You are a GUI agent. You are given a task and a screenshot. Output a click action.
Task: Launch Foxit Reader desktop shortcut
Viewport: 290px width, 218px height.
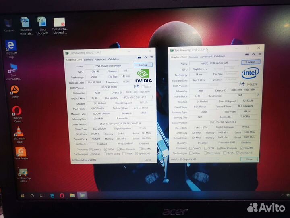coord(21,153)
